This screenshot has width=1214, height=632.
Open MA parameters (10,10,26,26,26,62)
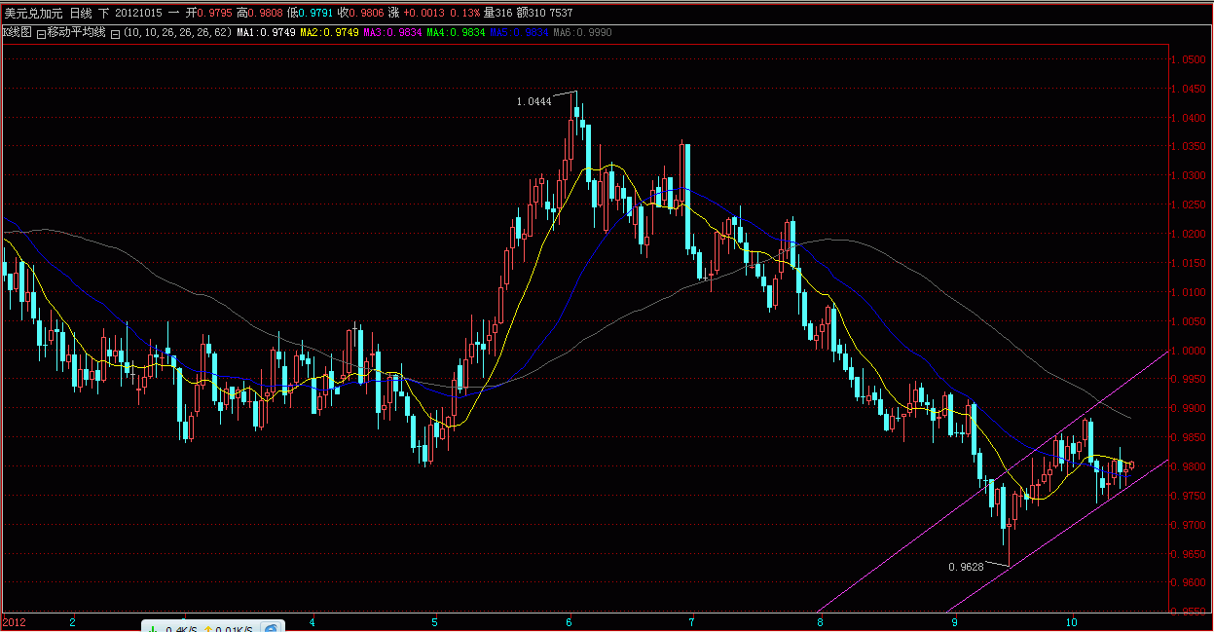point(177,32)
